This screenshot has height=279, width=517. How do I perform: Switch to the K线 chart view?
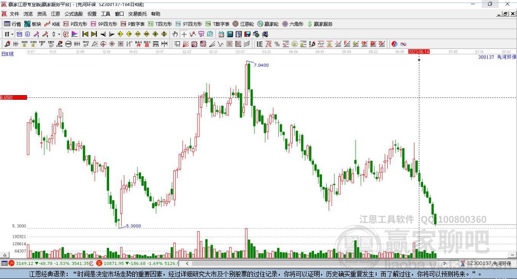coord(52,24)
